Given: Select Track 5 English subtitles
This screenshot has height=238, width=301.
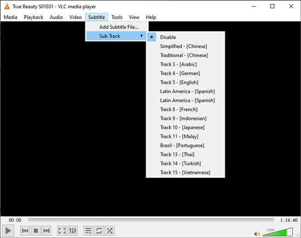Looking at the screenshot, I should pyautogui.click(x=186, y=82).
